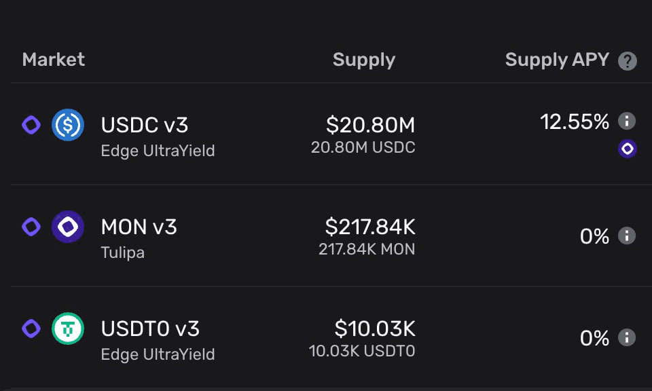Click the Supply APY help question mark
Viewport: 652px width, 391px height.
point(628,61)
